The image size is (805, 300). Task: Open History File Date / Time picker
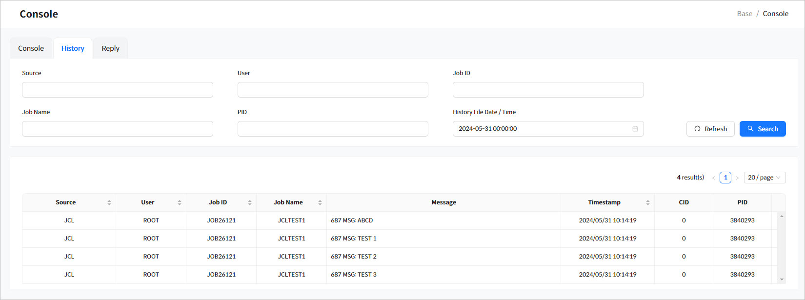[x=542, y=129]
